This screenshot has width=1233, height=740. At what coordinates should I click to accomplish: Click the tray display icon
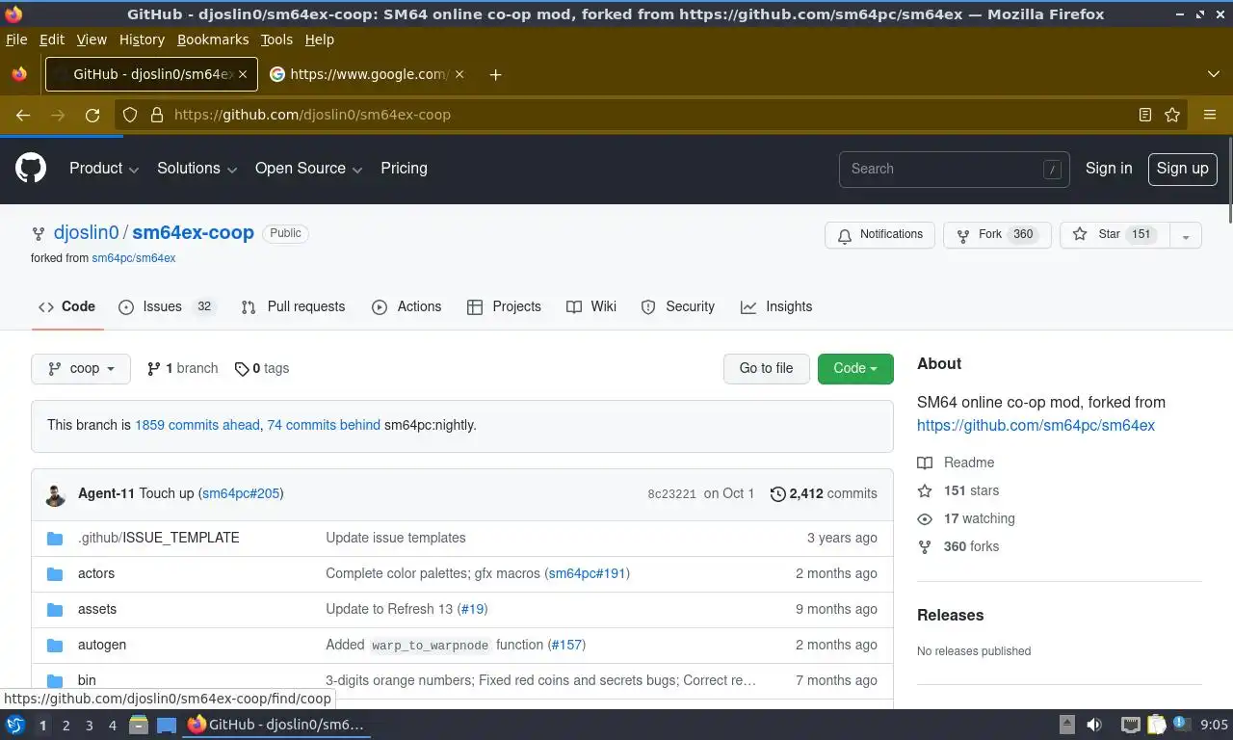[x=1131, y=725]
